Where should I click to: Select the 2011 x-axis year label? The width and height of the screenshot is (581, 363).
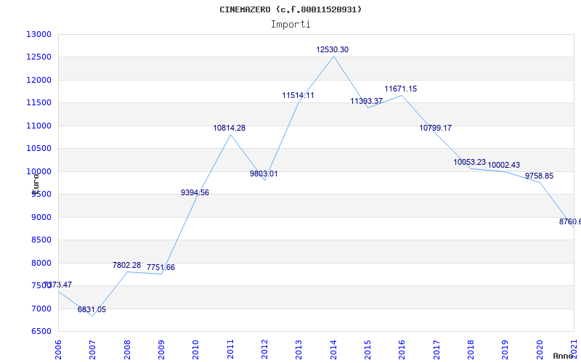230,350
